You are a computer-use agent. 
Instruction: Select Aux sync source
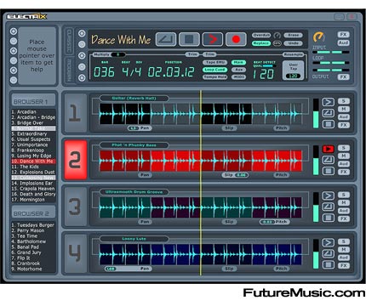238,70
